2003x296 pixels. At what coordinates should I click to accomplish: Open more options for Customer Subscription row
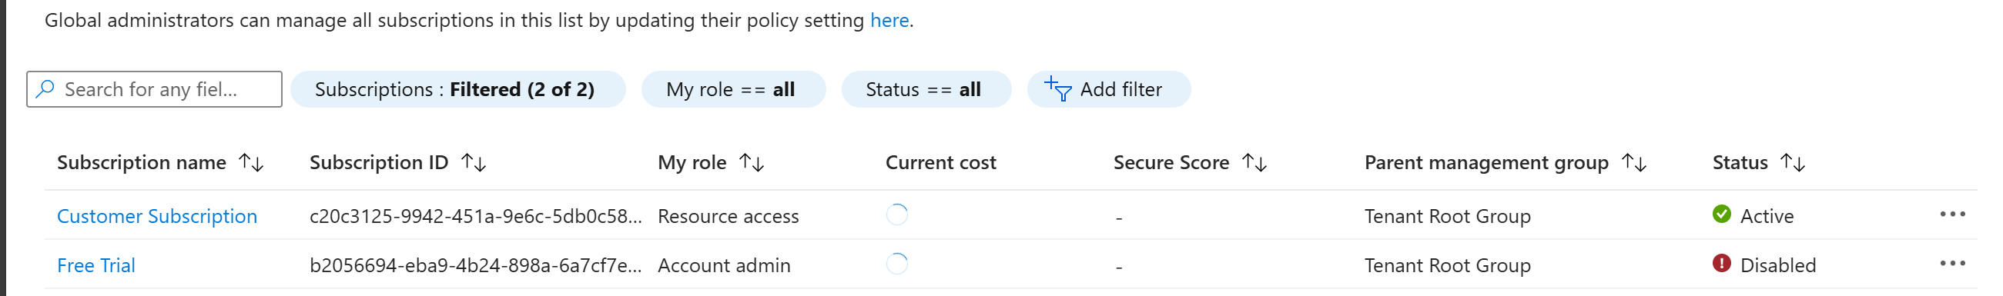click(x=1952, y=215)
